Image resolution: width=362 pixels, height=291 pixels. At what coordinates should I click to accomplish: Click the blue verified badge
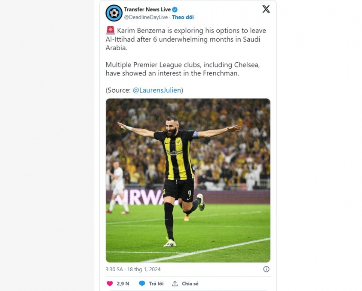(175, 9)
